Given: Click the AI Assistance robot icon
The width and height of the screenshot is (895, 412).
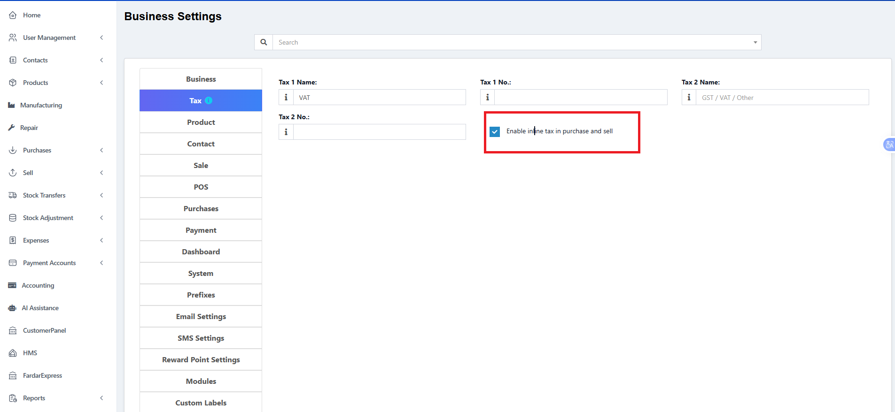Looking at the screenshot, I should [x=12, y=308].
